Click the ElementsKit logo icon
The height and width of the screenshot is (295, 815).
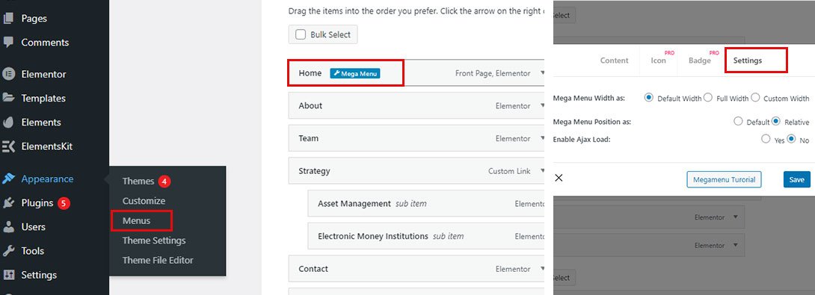pos(8,146)
